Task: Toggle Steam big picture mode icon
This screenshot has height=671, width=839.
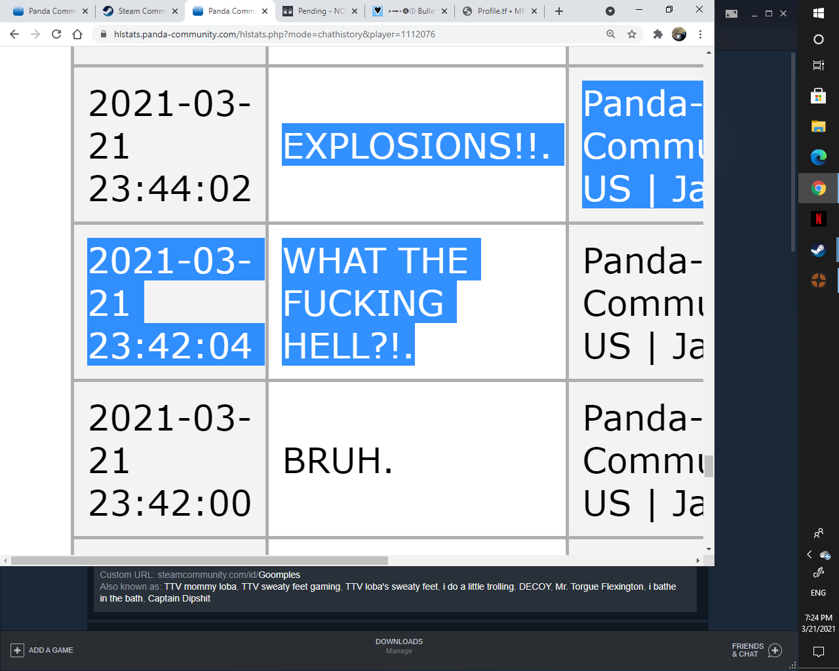Action: [732, 13]
